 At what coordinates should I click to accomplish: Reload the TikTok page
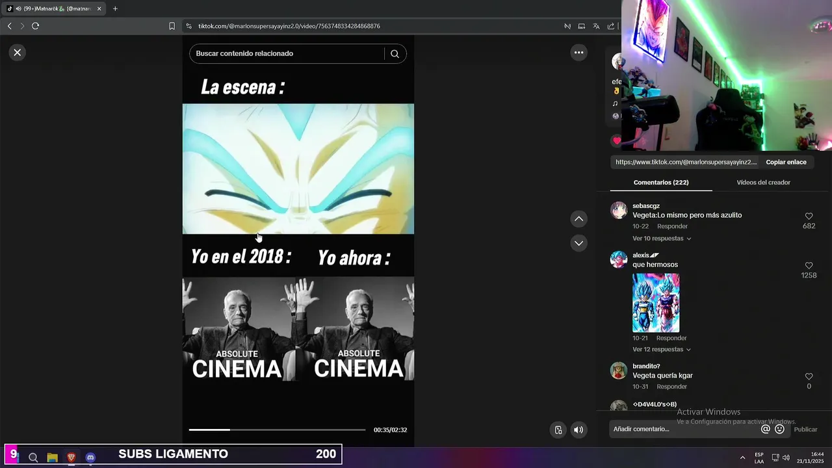pos(35,26)
